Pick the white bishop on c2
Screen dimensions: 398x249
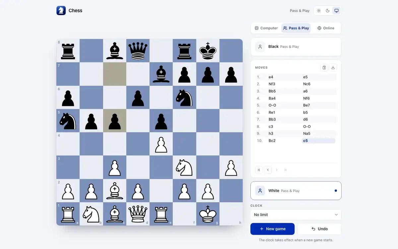(115, 191)
